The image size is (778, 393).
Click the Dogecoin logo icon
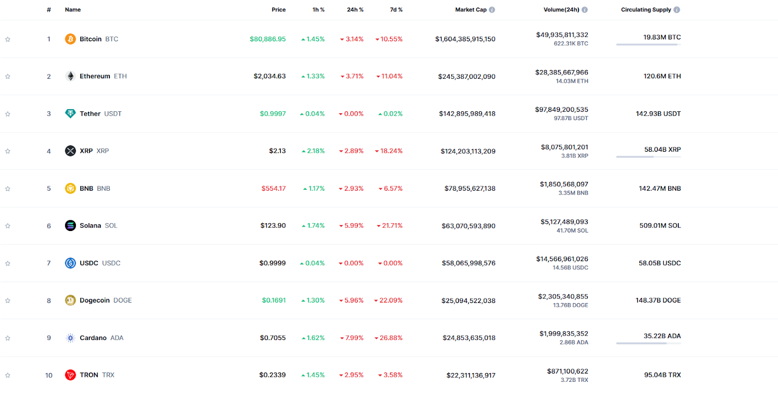(x=71, y=300)
